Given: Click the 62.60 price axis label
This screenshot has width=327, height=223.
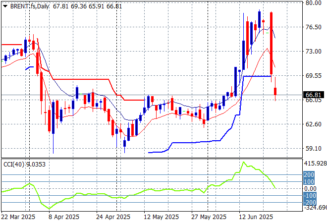Looking at the screenshot, I should (x=314, y=124).
